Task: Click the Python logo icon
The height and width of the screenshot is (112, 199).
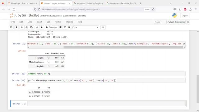Action: [174, 16]
